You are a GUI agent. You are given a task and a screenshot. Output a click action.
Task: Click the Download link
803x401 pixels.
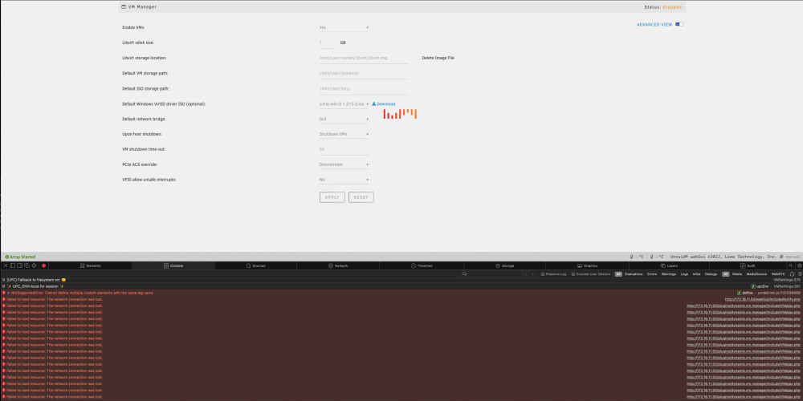coord(386,103)
